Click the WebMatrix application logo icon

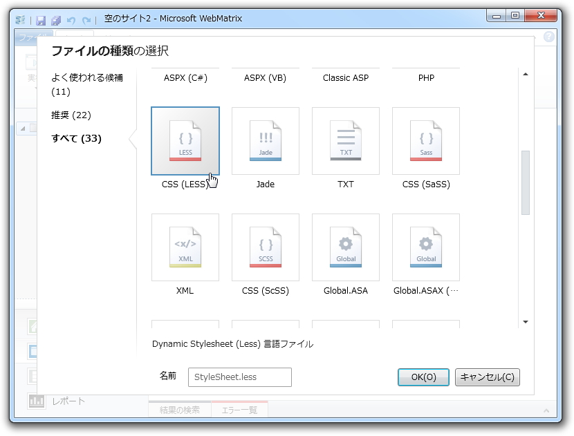point(21,20)
